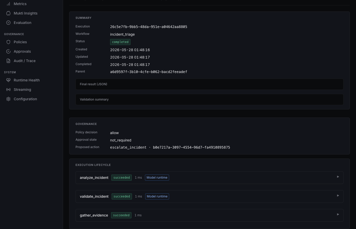This screenshot has width=356, height=229.
Task: Click approval state not_required
Action: 121,140
